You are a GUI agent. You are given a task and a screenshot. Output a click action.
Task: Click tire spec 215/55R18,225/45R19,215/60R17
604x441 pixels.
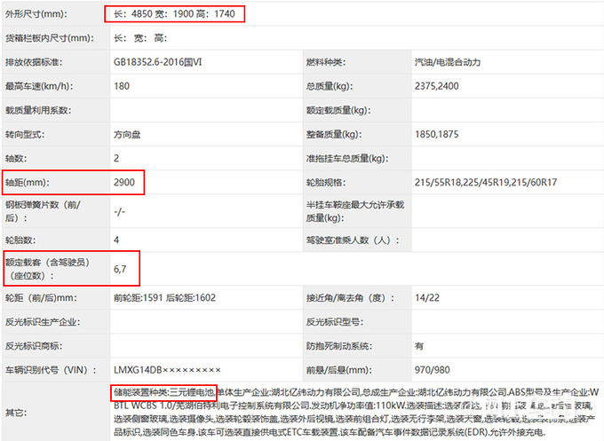[x=486, y=183]
